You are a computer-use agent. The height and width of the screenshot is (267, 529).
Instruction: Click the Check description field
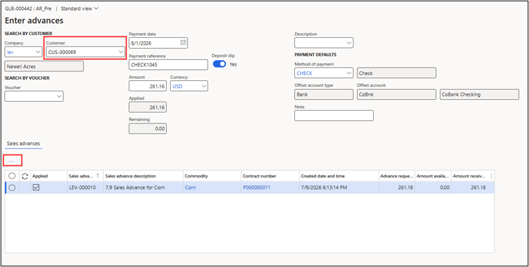(x=397, y=73)
